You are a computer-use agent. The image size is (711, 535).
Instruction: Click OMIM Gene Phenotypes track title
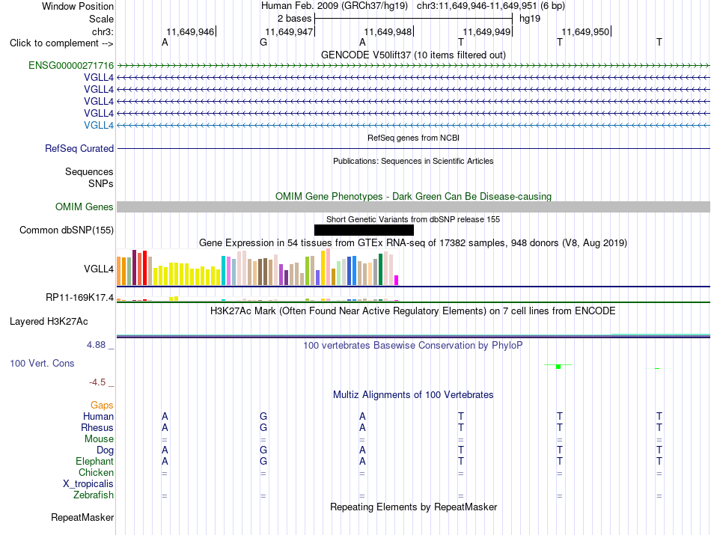point(413,196)
